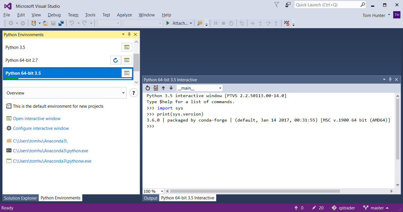Click the Undo toolbar icon
403x212 pixels.
[72, 23]
